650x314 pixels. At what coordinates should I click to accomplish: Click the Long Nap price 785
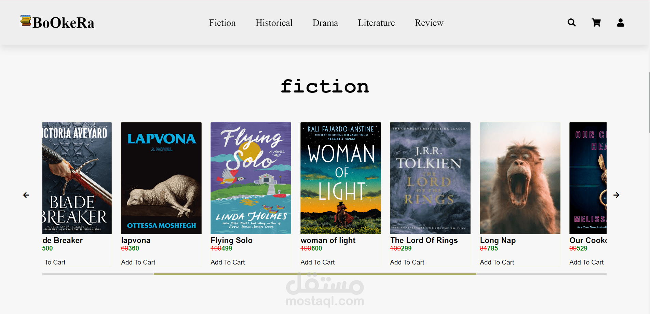click(492, 248)
